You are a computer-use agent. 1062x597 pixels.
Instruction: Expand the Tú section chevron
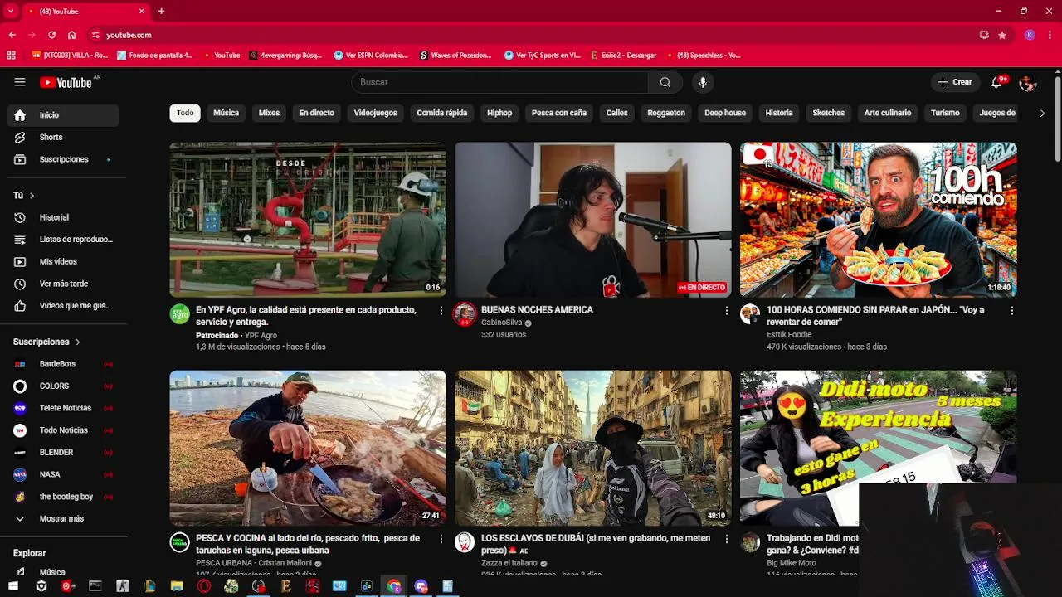pos(32,196)
